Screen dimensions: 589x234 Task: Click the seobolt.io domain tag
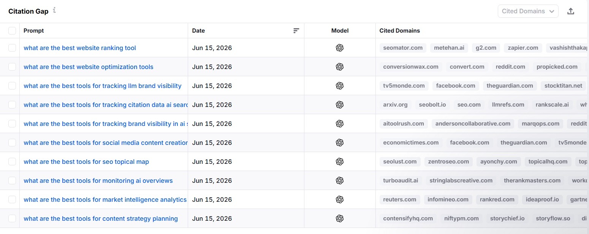tap(432, 105)
